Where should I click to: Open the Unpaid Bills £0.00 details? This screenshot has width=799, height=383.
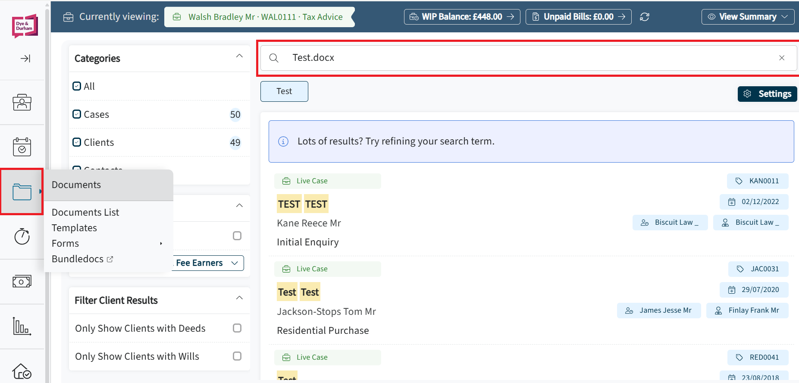coord(578,17)
